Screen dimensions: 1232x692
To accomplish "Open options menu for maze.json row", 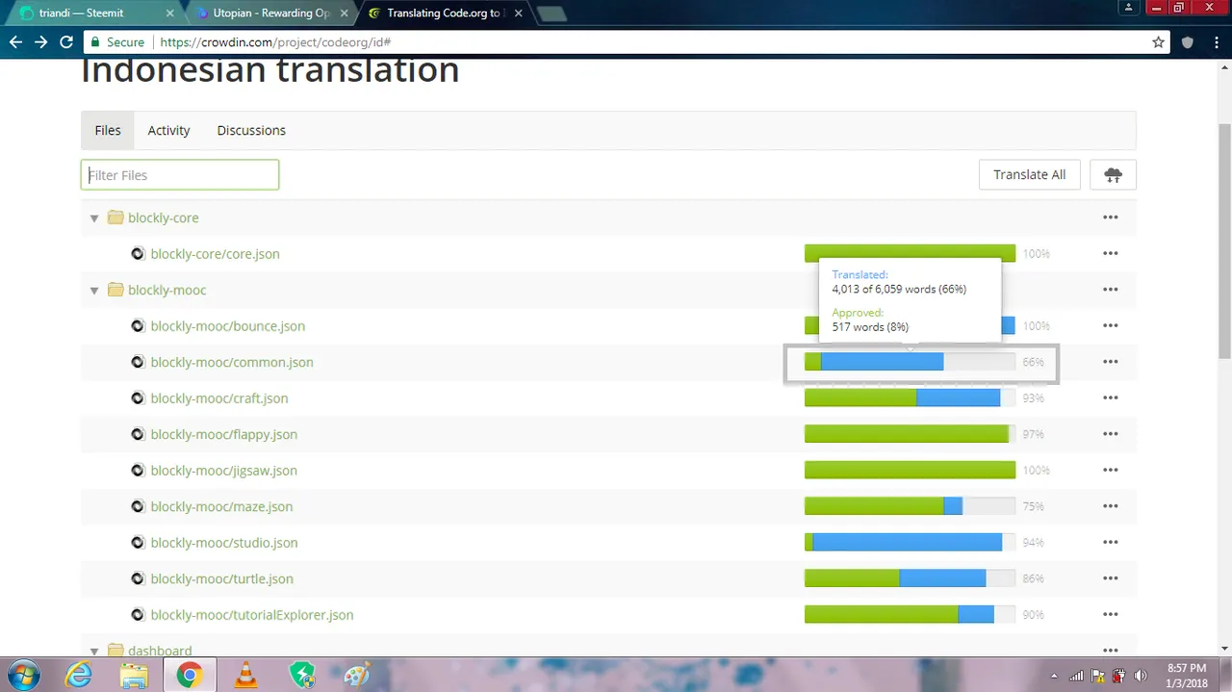I will click(x=1111, y=506).
